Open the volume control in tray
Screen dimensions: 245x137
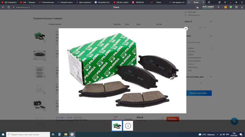(224, 134)
